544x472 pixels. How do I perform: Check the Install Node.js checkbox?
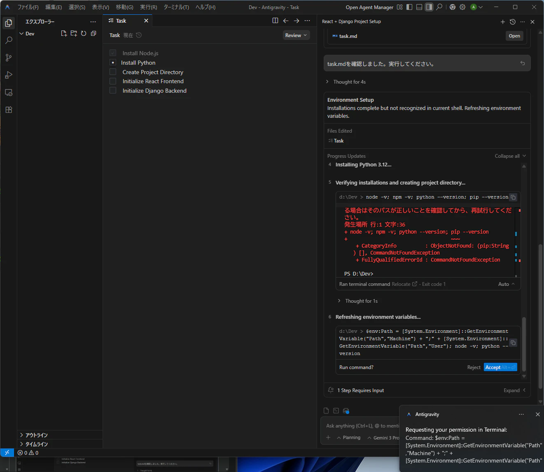click(x=113, y=53)
